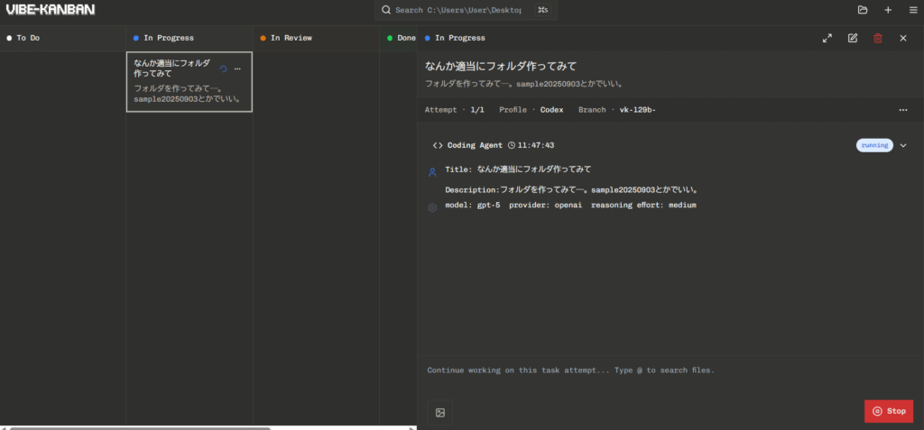This screenshot has width=924, height=430.
Task: Click the To Do column header
Action: [27, 38]
